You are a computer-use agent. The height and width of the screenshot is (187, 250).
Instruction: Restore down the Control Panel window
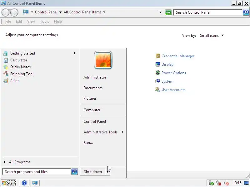pyautogui.click(x=239, y=3)
